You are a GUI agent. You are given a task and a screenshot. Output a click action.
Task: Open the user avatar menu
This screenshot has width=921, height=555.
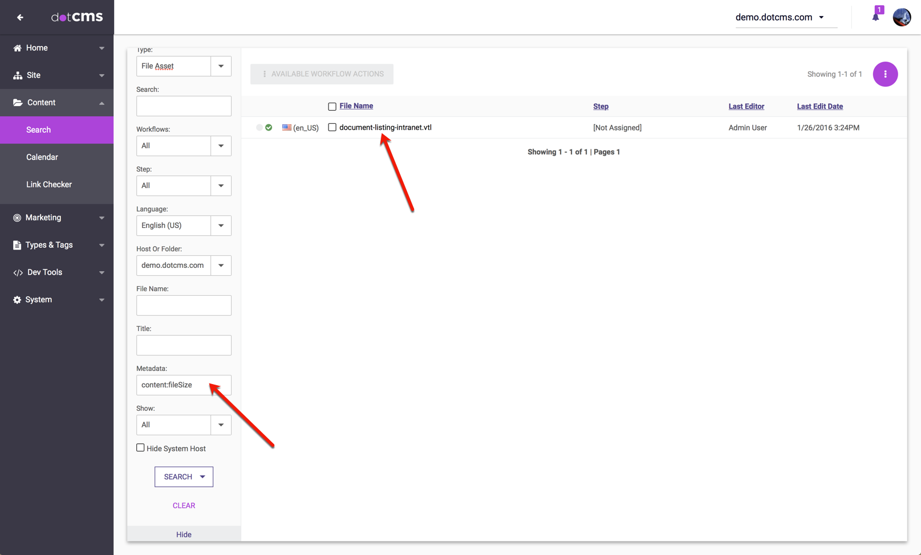[x=902, y=17]
